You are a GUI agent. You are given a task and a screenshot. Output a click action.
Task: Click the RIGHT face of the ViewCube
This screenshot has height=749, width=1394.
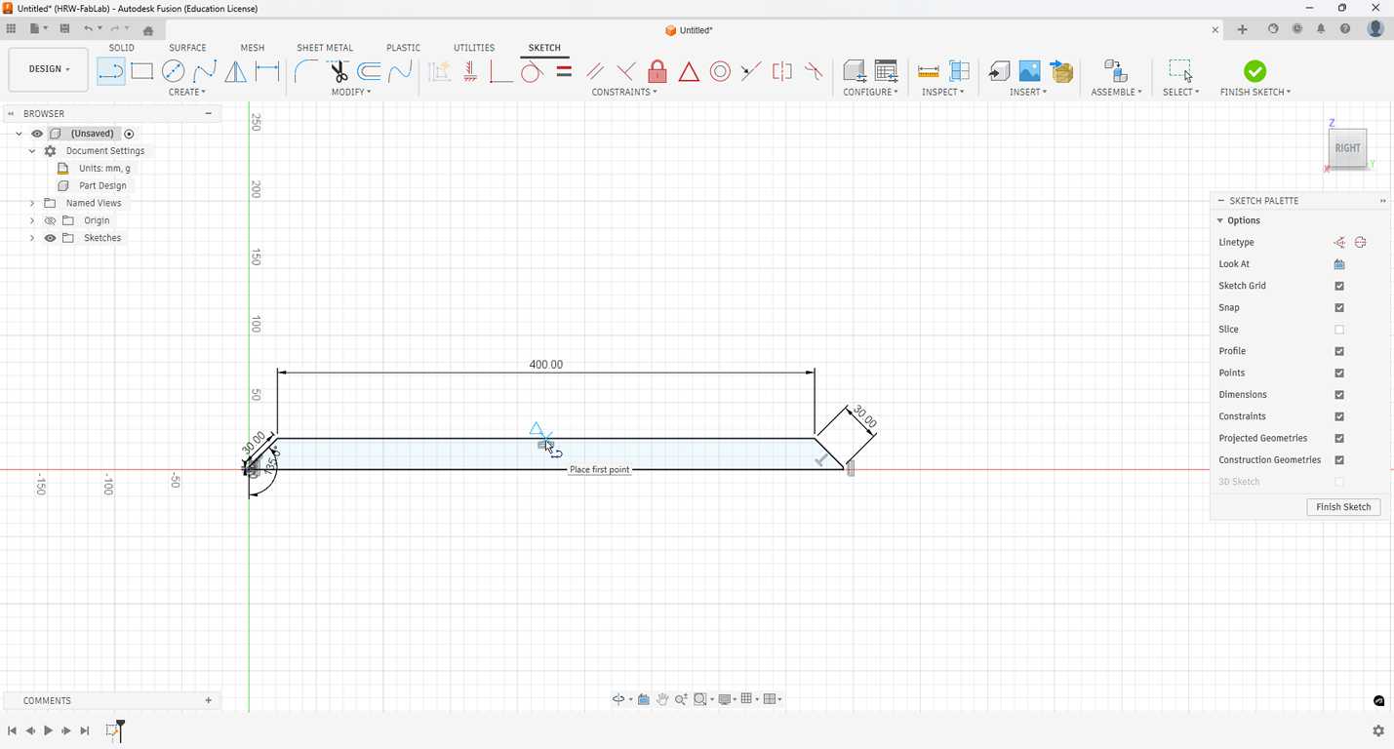pyautogui.click(x=1347, y=148)
